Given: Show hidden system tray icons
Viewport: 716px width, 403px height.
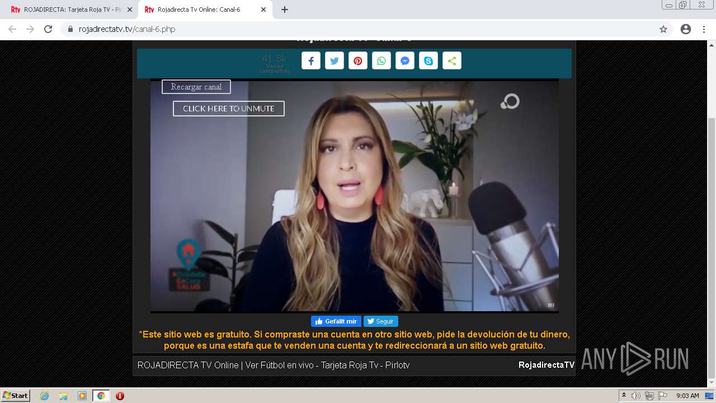Looking at the screenshot, I should point(624,396).
